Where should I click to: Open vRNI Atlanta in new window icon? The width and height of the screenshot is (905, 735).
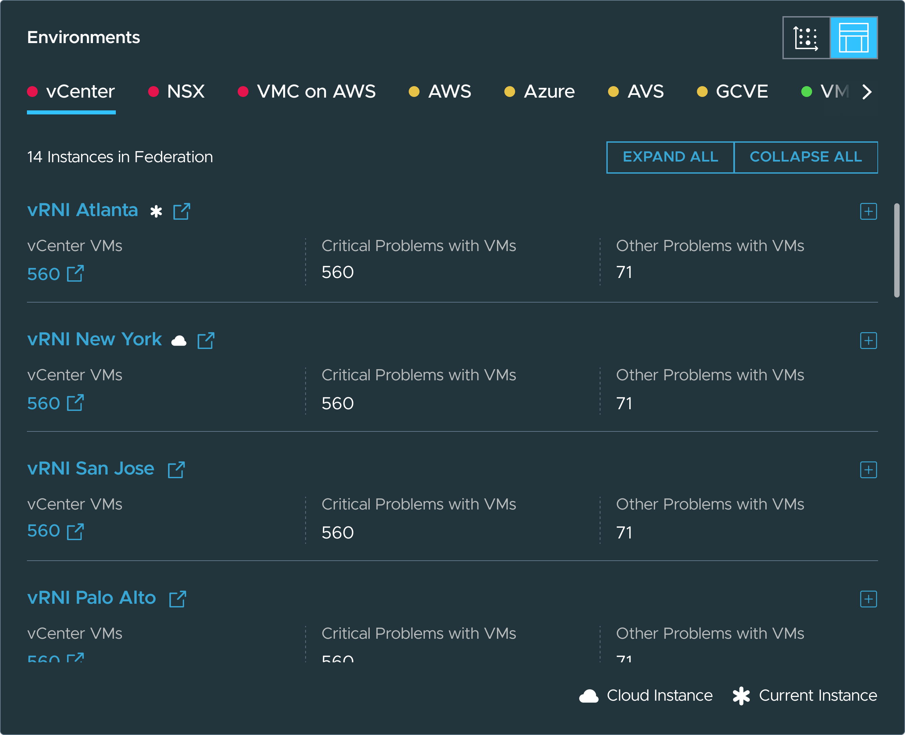point(182,211)
